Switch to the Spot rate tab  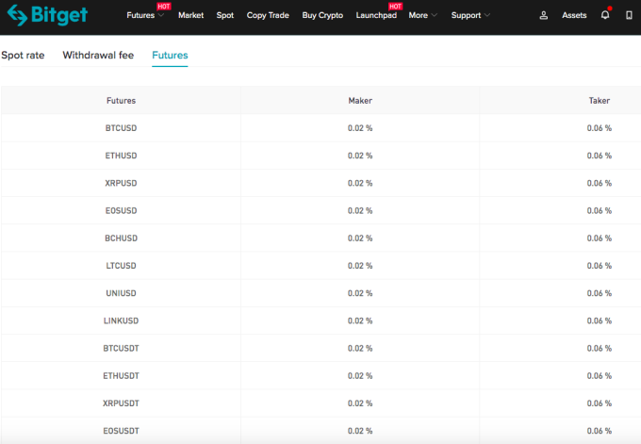(23, 56)
